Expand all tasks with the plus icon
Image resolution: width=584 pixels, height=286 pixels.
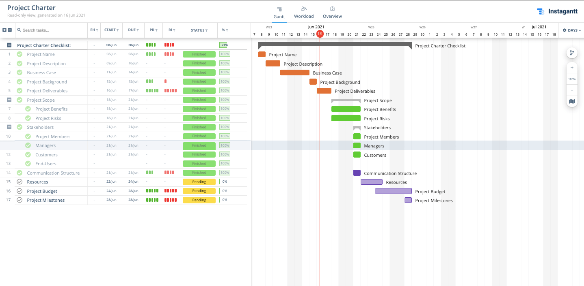pos(4,30)
